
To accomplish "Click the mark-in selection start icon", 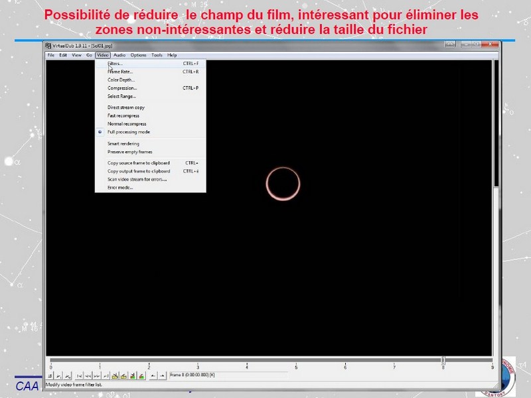I will [x=153, y=375].
